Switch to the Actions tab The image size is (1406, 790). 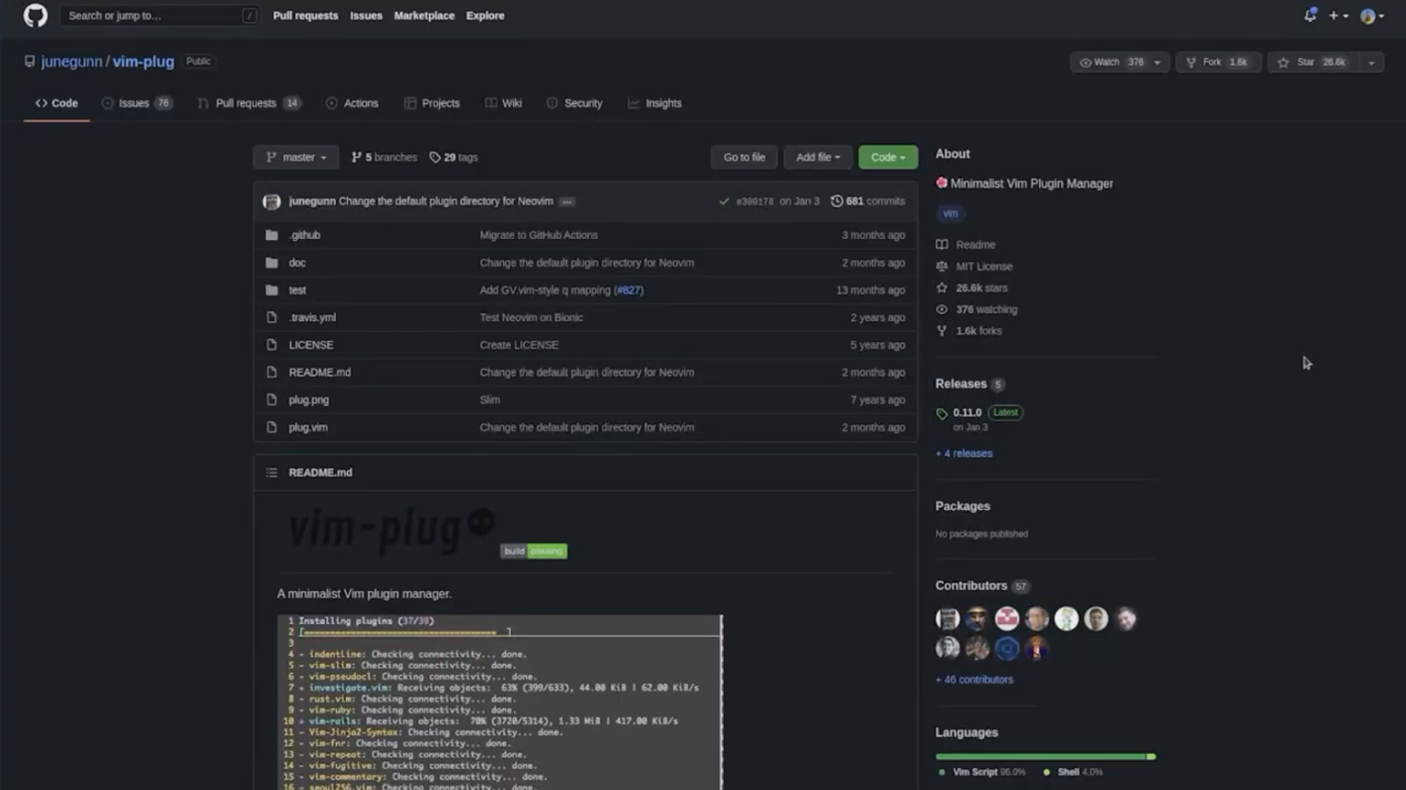click(351, 103)
